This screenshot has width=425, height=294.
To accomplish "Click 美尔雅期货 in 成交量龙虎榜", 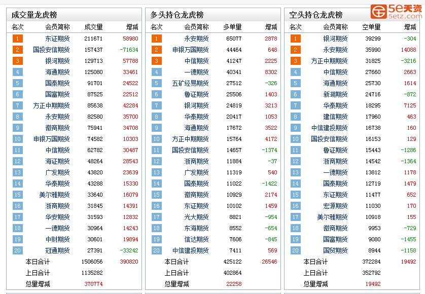I will (54, 195).
